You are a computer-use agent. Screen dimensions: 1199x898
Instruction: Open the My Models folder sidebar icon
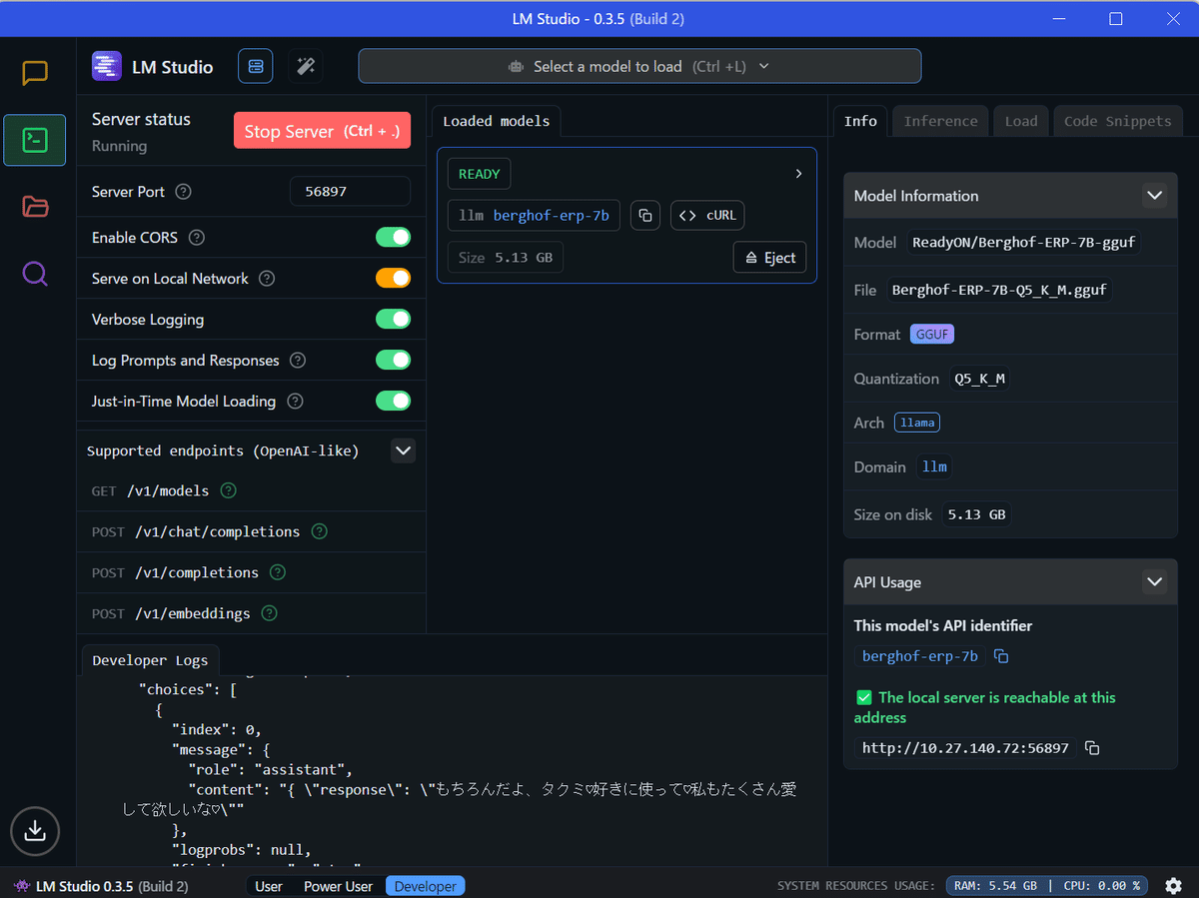click(x=35, y=207)
